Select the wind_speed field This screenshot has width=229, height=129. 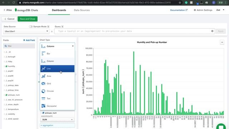(x=13, y=119)
